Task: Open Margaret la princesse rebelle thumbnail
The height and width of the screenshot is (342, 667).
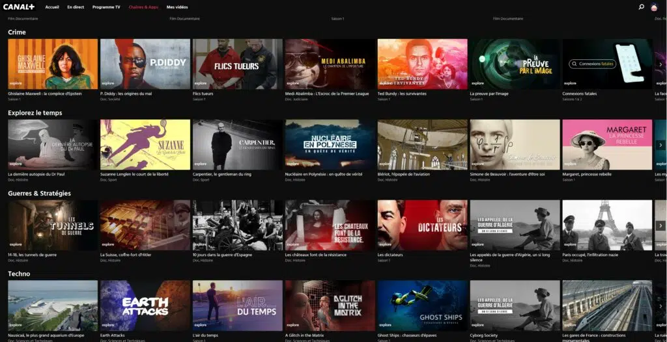Action: [607, 145]
